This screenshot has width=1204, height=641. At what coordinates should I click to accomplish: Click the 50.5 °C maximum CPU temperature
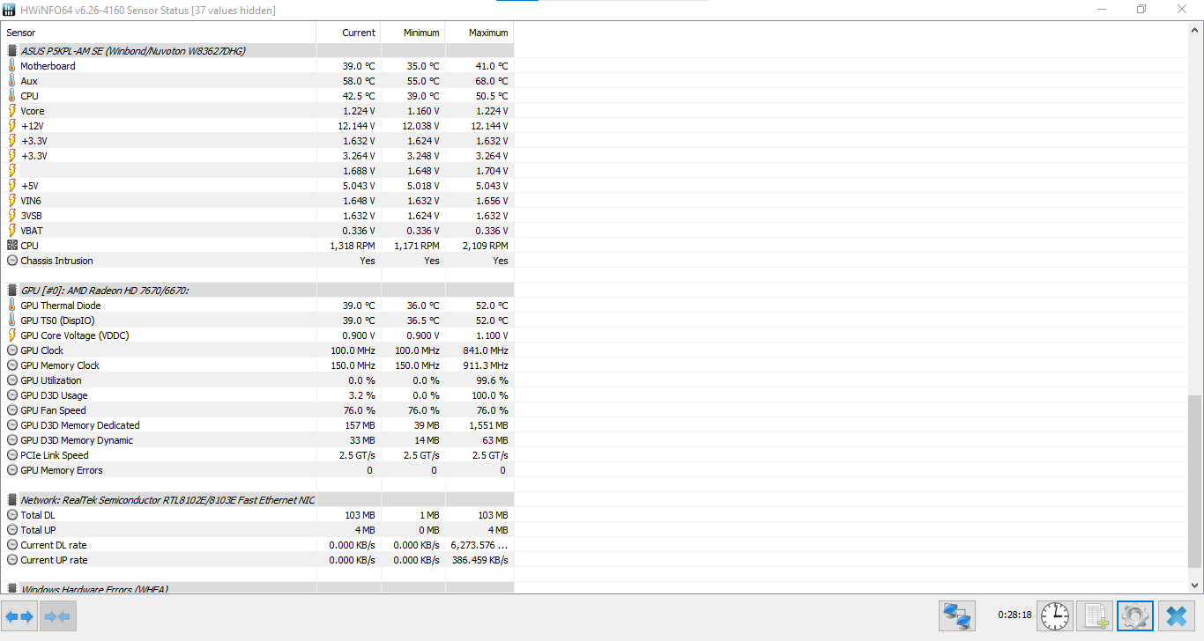491,96
